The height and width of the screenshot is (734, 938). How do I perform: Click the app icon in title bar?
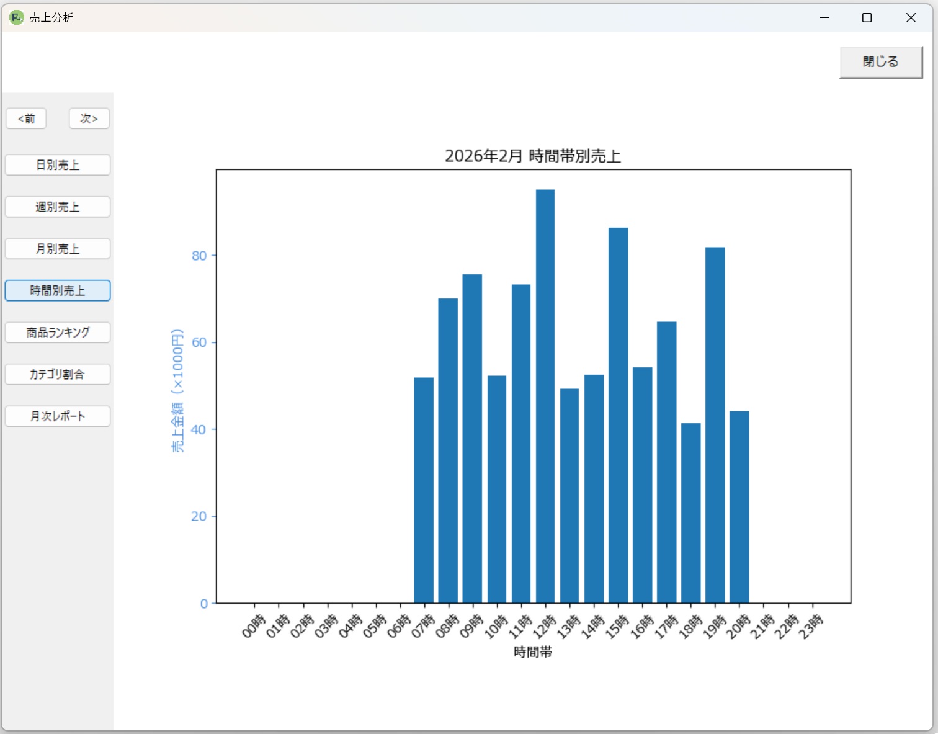(x=16, y=17)
